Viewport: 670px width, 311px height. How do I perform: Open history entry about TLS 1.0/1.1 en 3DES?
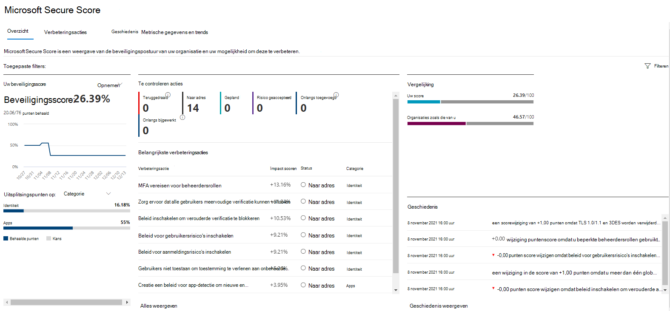pos(576,223)
